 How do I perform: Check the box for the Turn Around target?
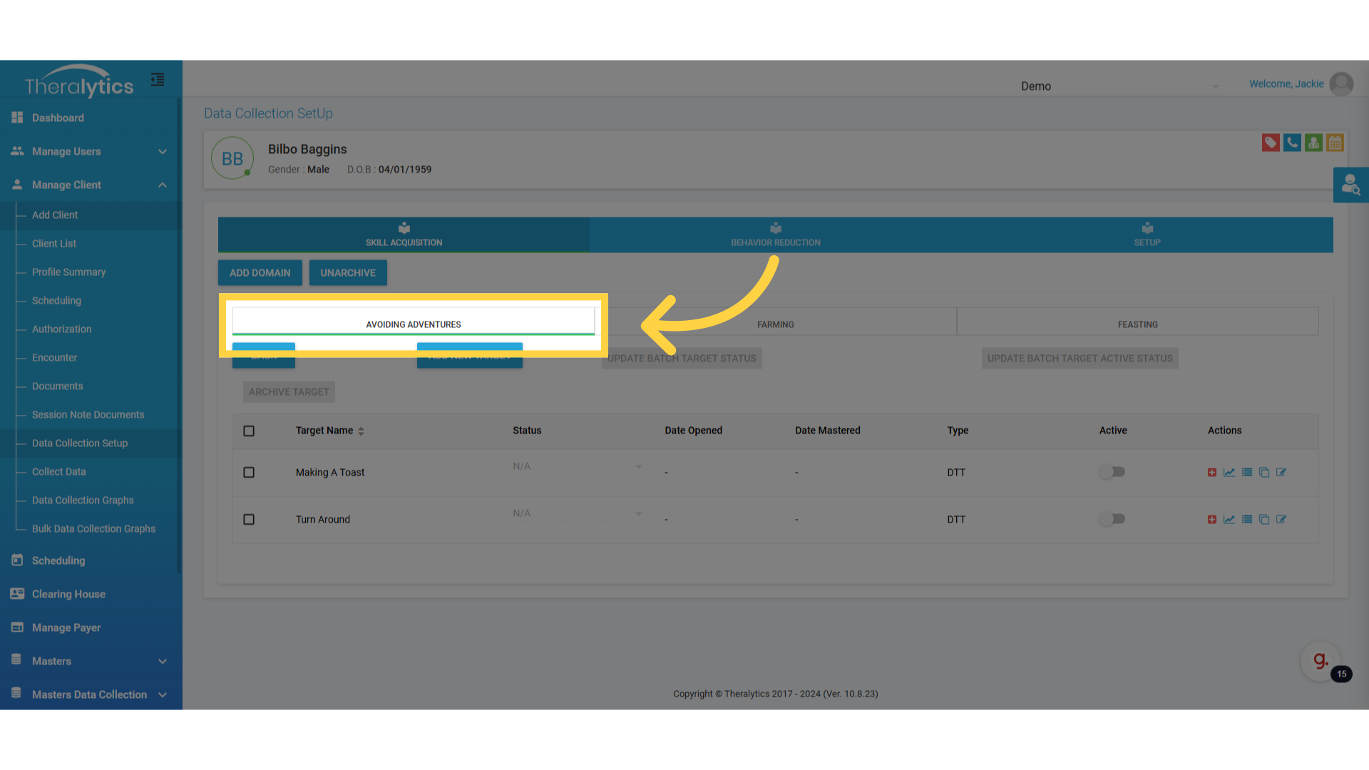(249, 520)
